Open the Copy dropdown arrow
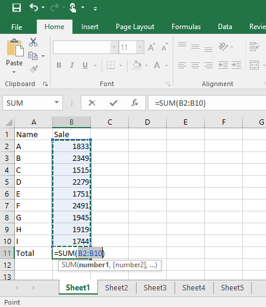 point(43,56)
